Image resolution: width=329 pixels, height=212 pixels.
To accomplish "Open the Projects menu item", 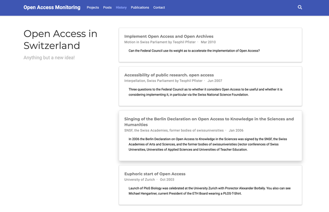I will coord(93,7).
